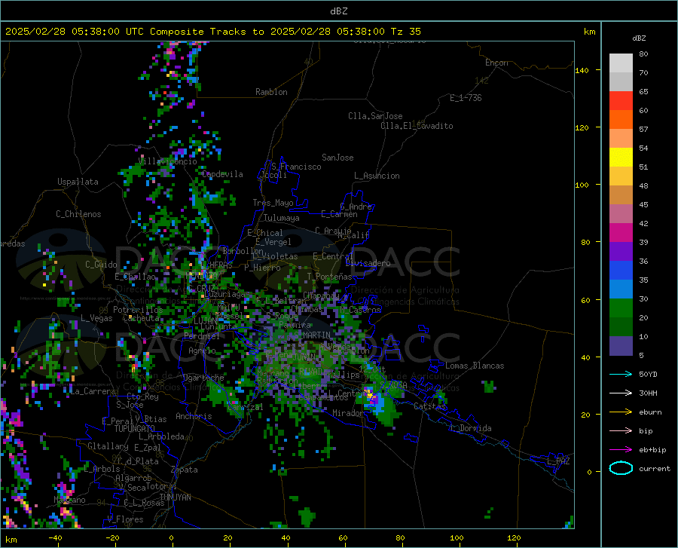Click the L_Asuncion place label
The image size is (678, 548).
377,176
